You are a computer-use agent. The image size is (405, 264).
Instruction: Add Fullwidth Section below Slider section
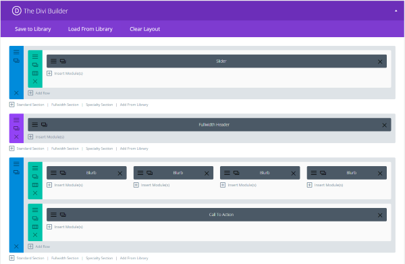65,105
